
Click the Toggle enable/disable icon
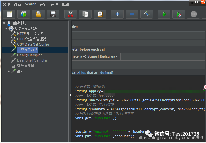tap(147, 14)
